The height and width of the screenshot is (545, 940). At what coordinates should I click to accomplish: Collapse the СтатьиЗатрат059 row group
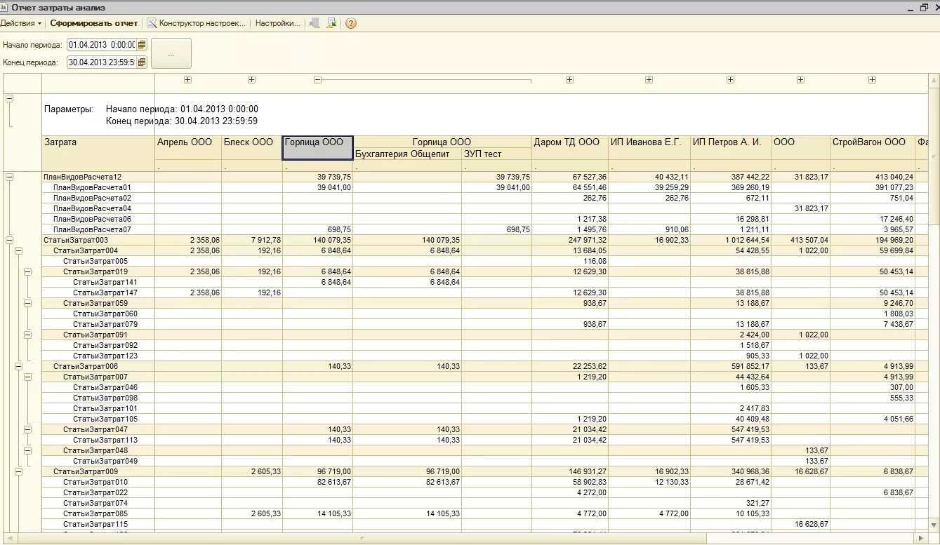(x=28, y=303)
